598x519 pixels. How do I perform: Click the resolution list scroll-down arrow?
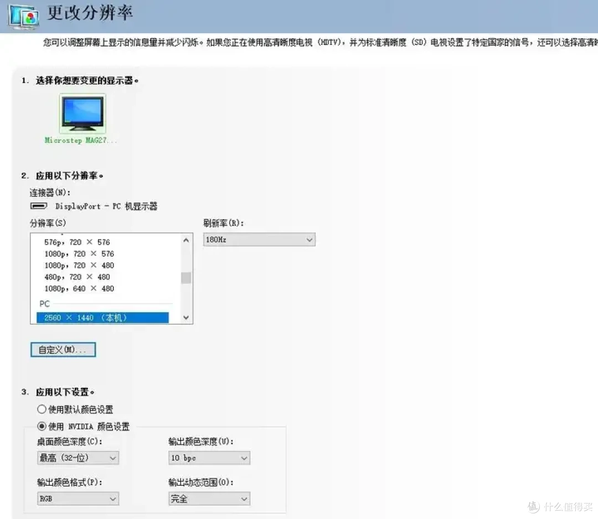pos(186,318)
